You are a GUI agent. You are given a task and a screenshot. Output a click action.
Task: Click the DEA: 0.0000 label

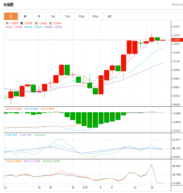pos(48,109)
